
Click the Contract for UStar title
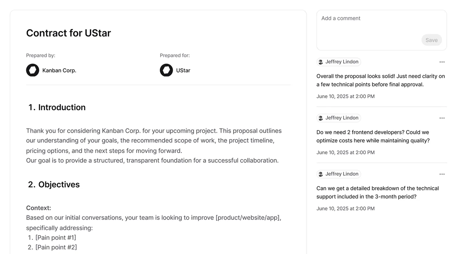pos(68,33)
